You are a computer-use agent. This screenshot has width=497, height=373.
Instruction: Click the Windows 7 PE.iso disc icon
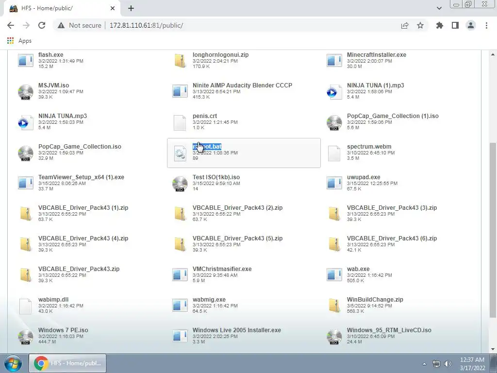pyautogui.click(x=26, y=337)
